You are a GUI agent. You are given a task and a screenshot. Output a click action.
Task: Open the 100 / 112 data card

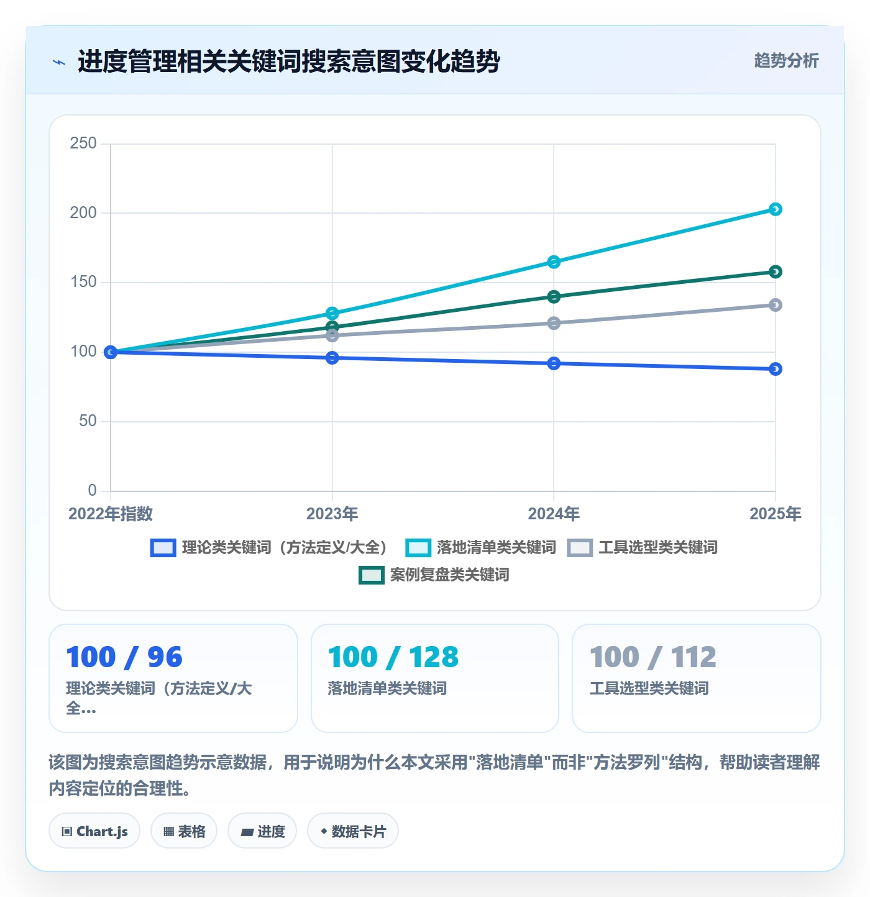click(x=697, y=678)
